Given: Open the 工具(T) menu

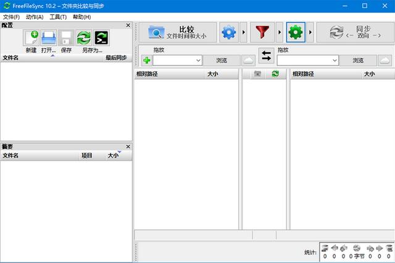Looking at the screenshot, I should pyautogui.click(x=59, y=17).
